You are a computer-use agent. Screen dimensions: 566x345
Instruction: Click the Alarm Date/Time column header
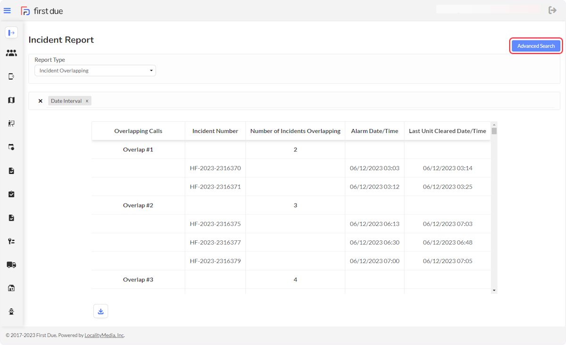375,131
